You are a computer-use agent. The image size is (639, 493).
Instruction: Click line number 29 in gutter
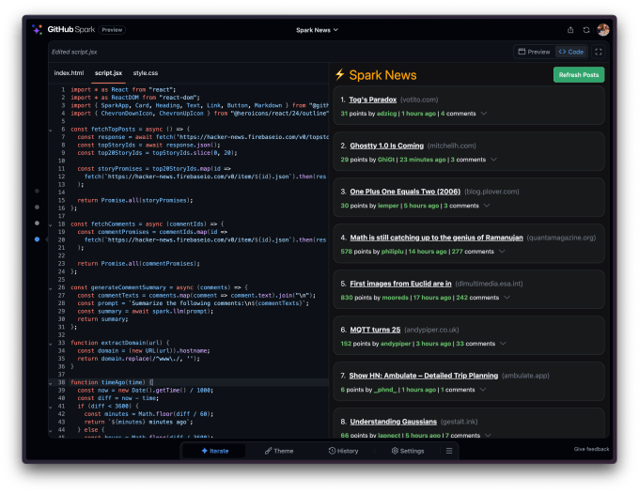(x=61, y=311)
